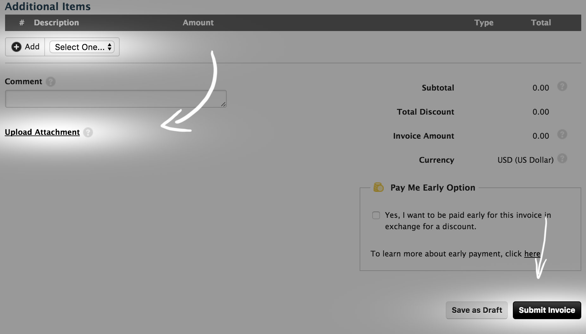
Task: Click the Subtotal value 0.00
Action: click(x=541, y=88)
